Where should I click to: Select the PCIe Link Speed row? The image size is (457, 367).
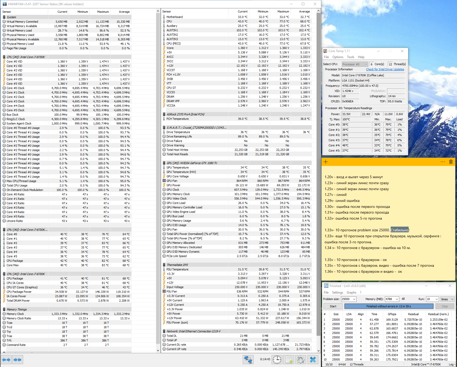coord(237,256)
